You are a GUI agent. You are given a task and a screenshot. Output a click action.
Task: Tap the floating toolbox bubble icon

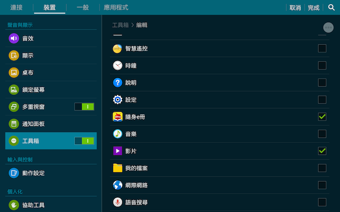[x=328, y=28]
